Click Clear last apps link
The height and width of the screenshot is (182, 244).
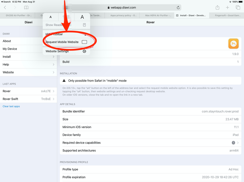(11, 106)
